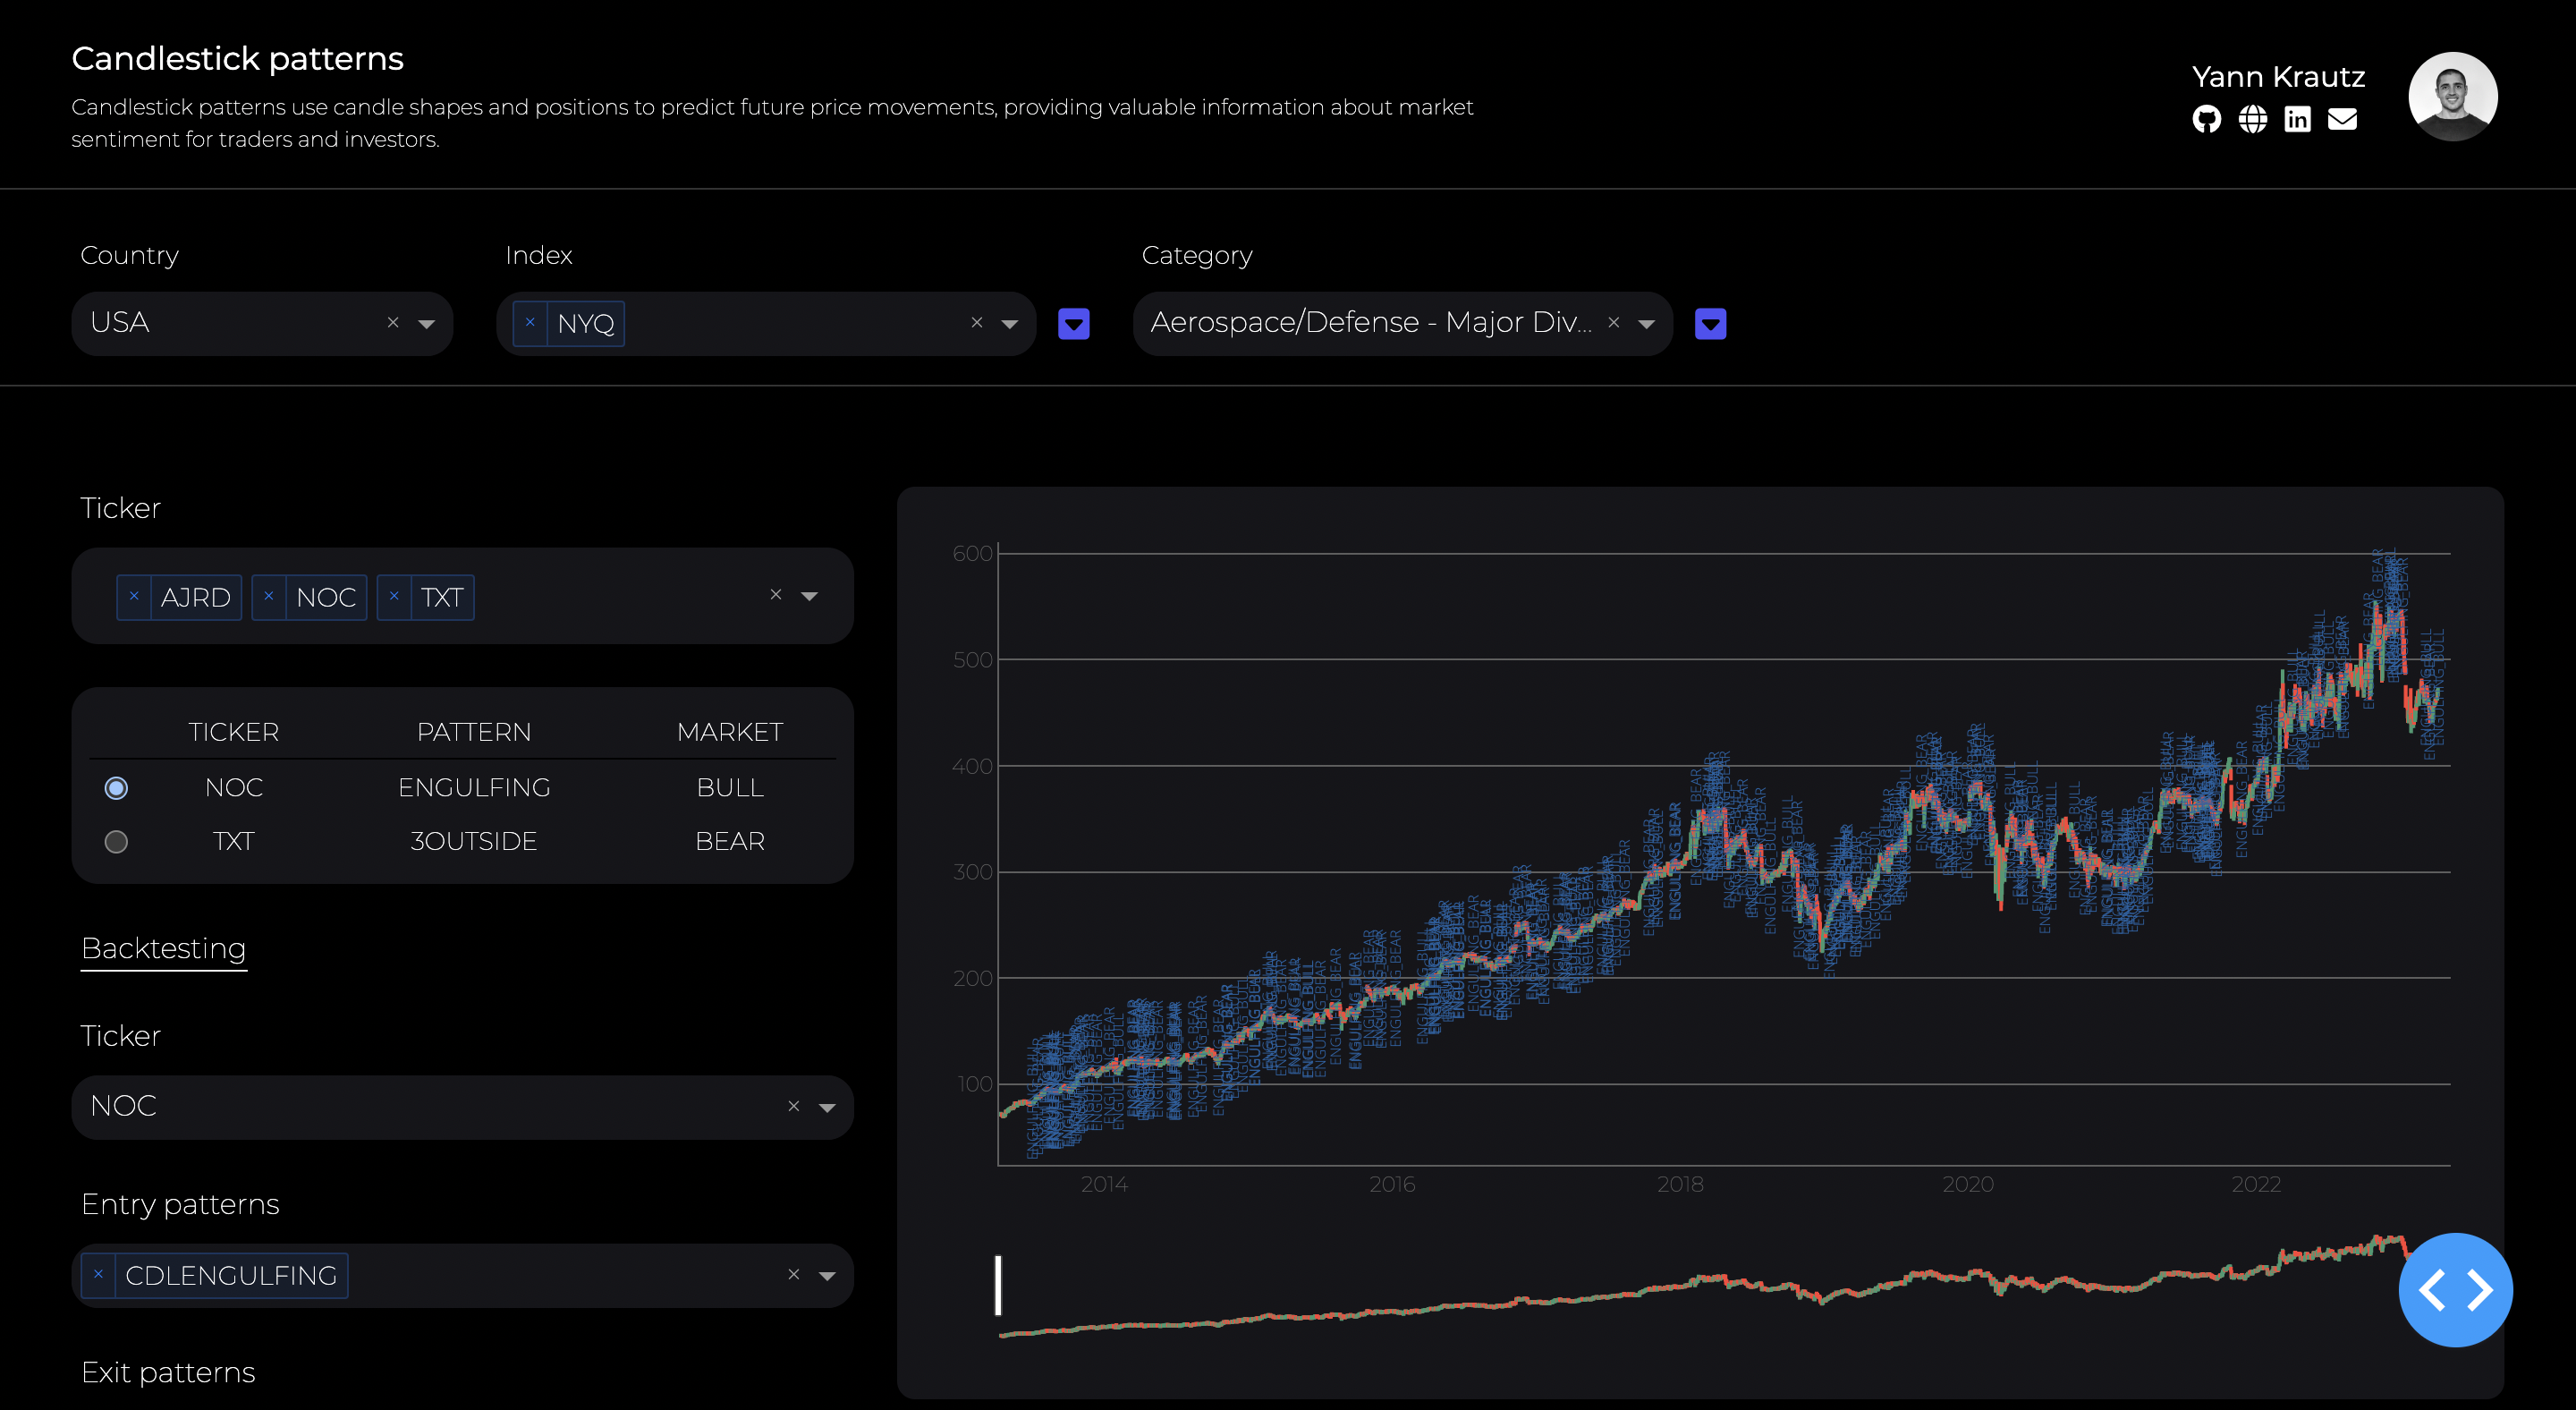Image resolution: width=2576 pixels, height=1410 pixels.
Task: Click the blue code toggle button
Action: click(x=2455, y=1290)
